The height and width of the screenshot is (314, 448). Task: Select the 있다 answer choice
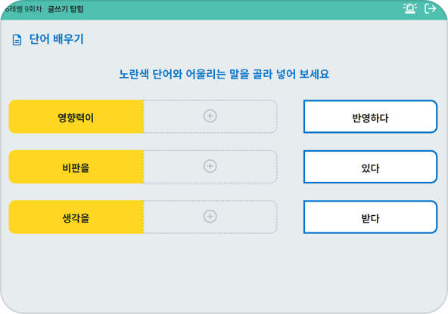pyautogui.click(x=370, y=167)
